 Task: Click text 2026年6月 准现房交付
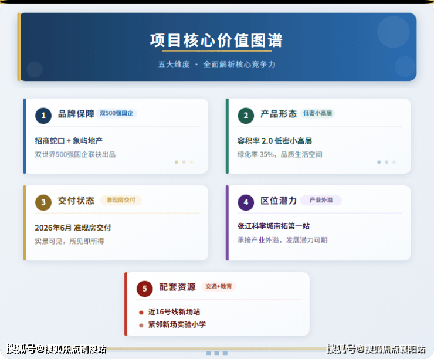click(x=73, y=228)
